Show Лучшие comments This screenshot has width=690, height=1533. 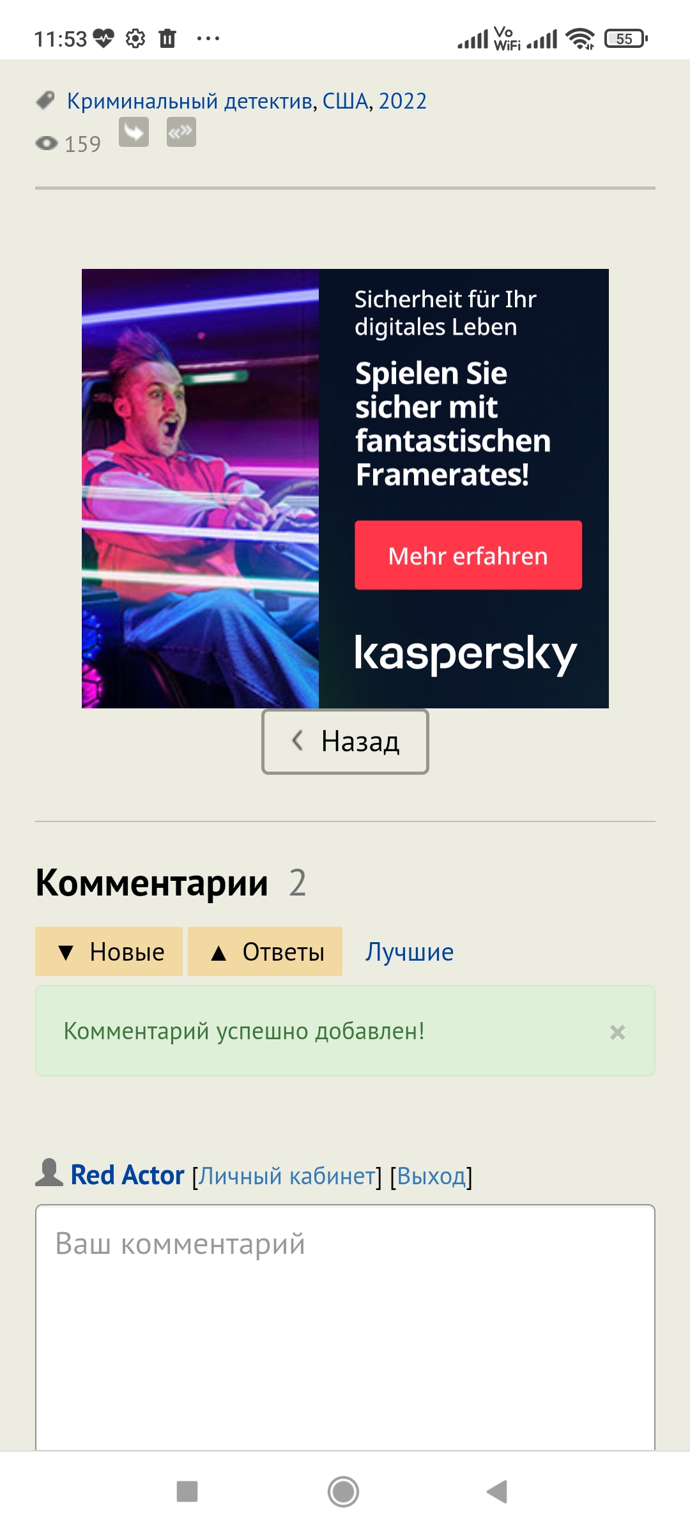click(x=410, y=952)
